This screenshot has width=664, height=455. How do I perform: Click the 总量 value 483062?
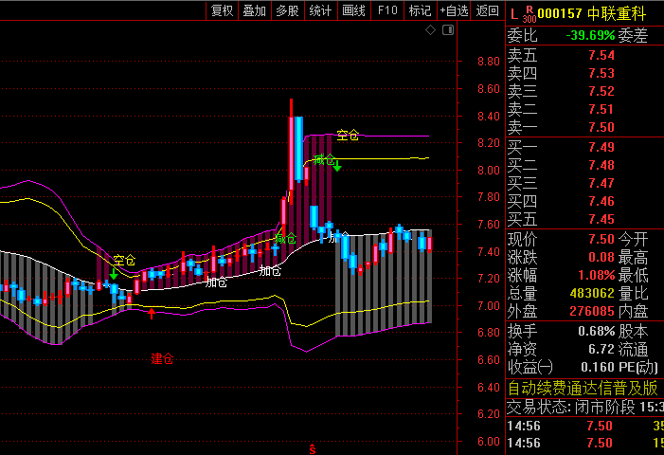point(592,293)
